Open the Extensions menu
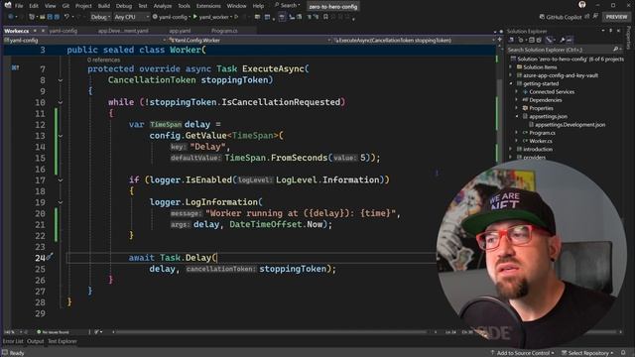 (x=208, y=6)
